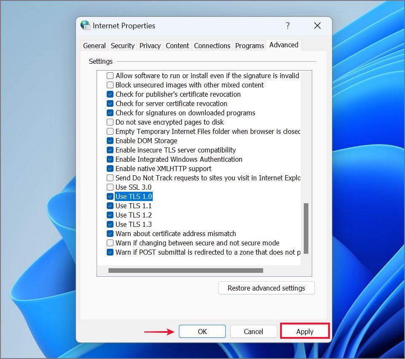Disable Enable insecure TLS server compatibility
Screen dimensions: 405x359
click(110, 150)
